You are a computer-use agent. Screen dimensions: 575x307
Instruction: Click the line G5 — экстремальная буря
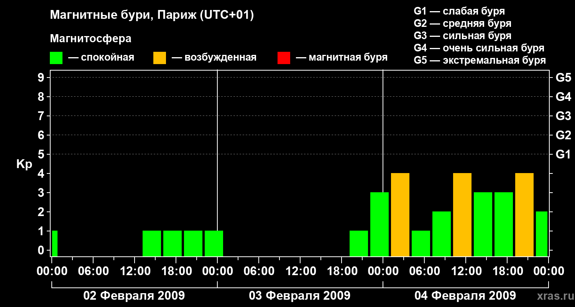480,60
